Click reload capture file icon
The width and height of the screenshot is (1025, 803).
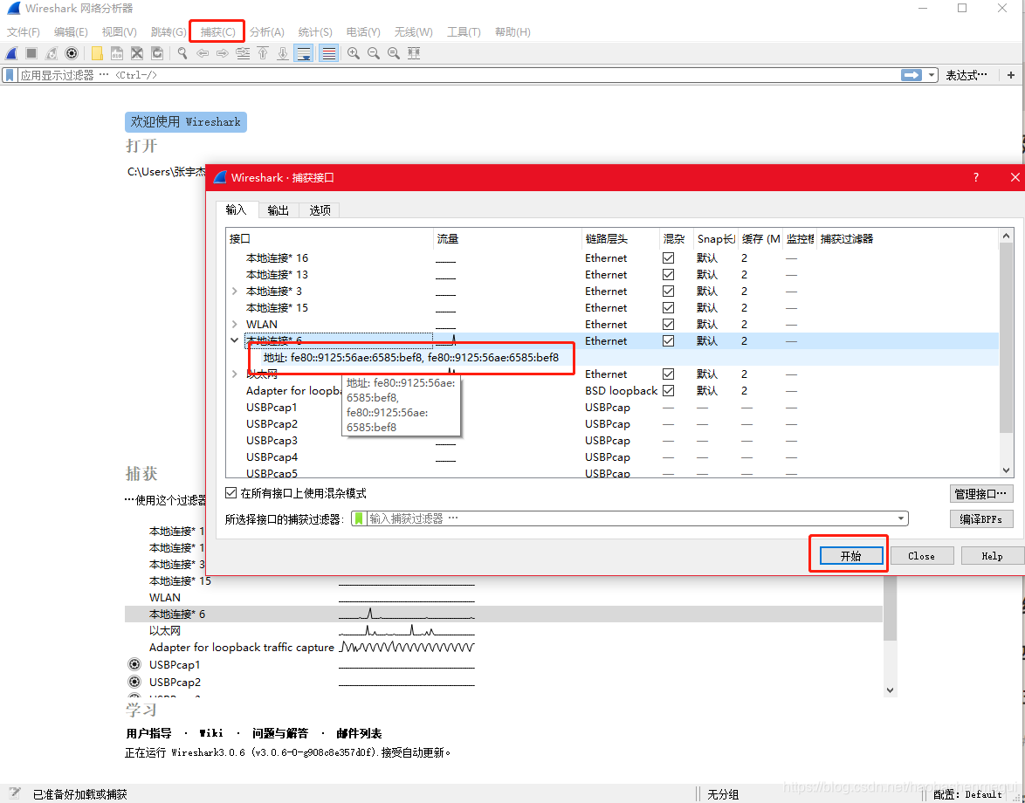(157, 53)
